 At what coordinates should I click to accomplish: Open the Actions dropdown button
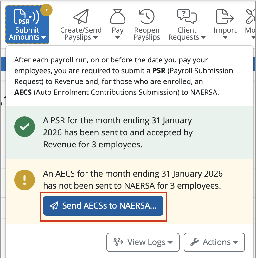pos(214,242)
